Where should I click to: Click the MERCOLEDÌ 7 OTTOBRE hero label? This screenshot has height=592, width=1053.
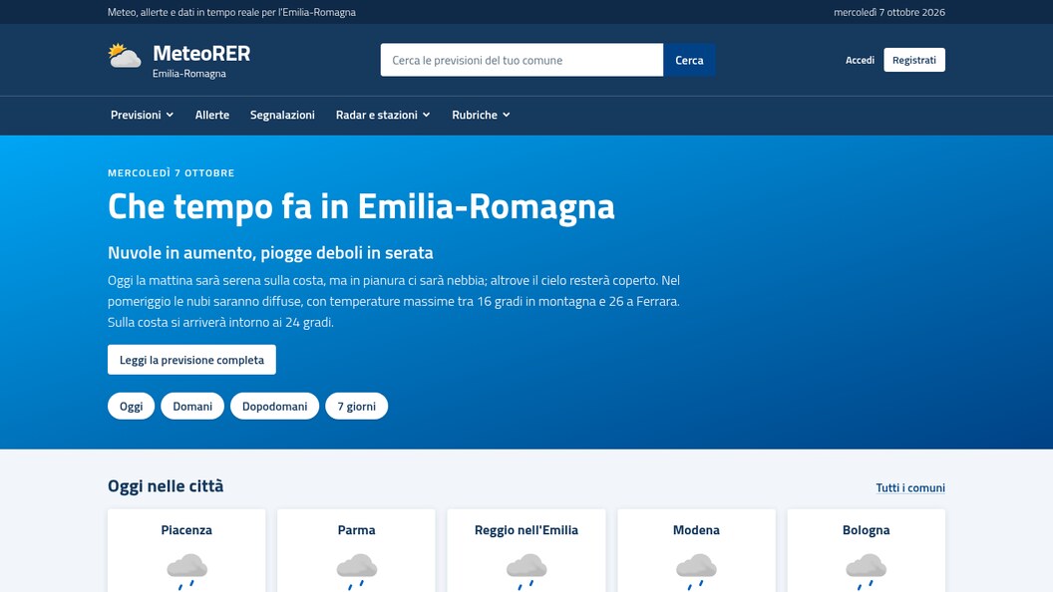coord(172,173)
